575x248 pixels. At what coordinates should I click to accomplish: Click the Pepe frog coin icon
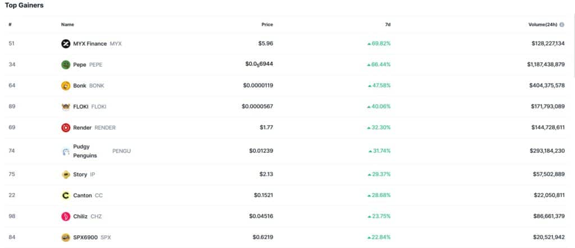pyautogui.click(x=66, y=64)
